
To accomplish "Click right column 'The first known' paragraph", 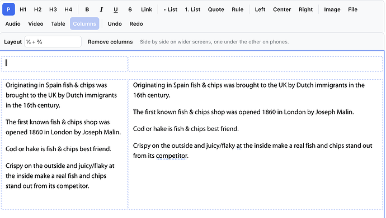I will 243,112.
